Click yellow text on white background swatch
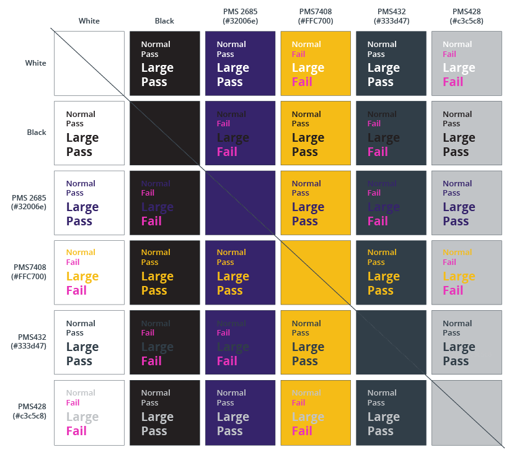Viewport: 522px width, 468px height. click(89, 272)
